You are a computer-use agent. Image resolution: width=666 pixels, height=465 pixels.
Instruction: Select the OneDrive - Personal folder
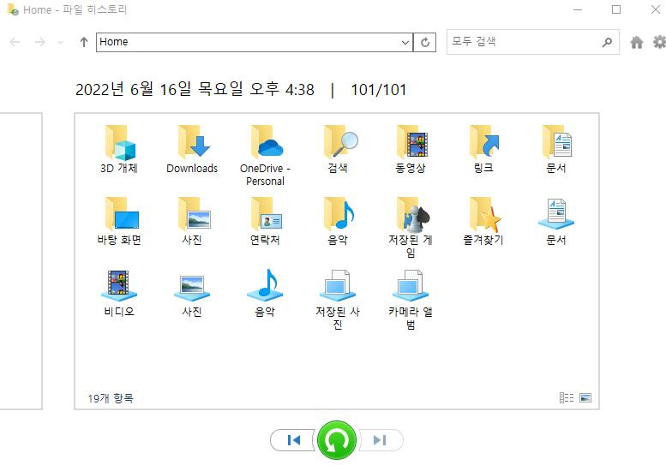(x=265, y=155)
